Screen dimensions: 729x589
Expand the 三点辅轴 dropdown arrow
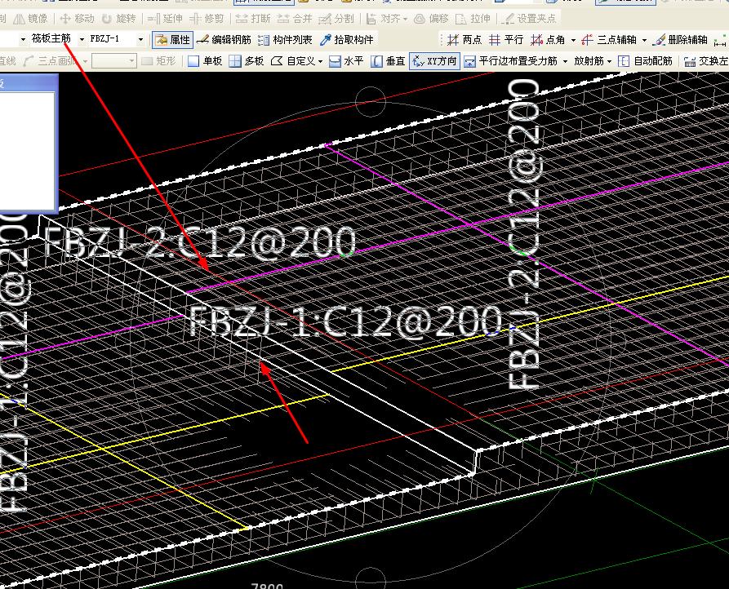pyautogui.click(x=644, y=41)
